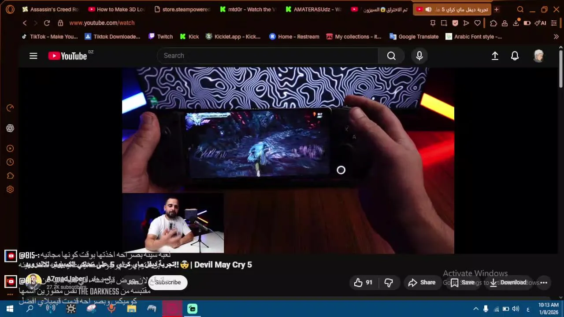Click the pin icon in address bar

433,23
